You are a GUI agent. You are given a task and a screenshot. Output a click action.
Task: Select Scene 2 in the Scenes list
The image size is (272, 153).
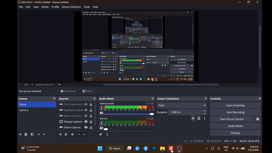pos(37,110)
